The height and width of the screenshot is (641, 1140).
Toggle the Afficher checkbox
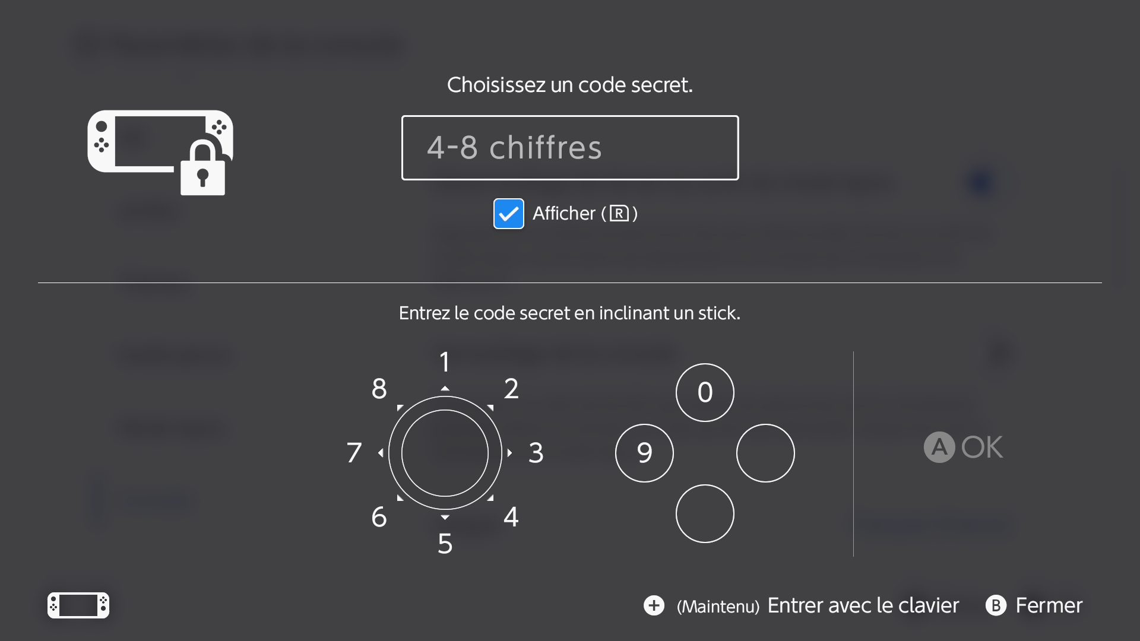[x=509, y=214]
